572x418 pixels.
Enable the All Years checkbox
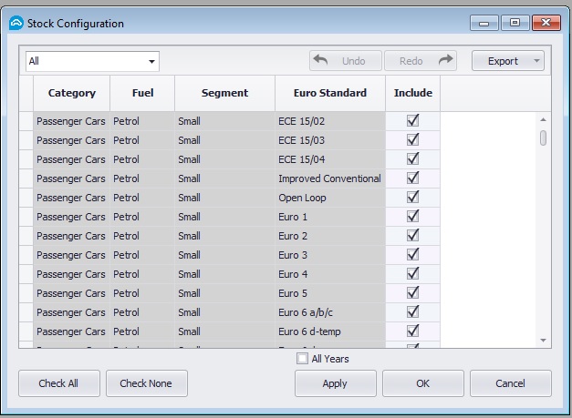coord(303,359)
